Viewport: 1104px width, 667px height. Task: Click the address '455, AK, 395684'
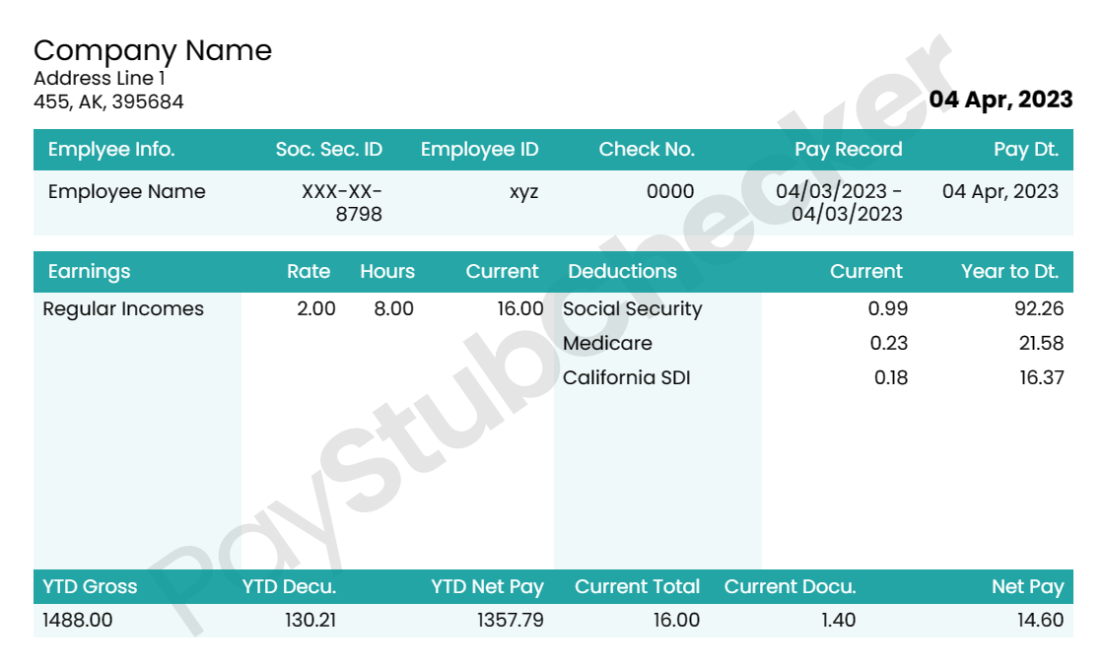108,102
